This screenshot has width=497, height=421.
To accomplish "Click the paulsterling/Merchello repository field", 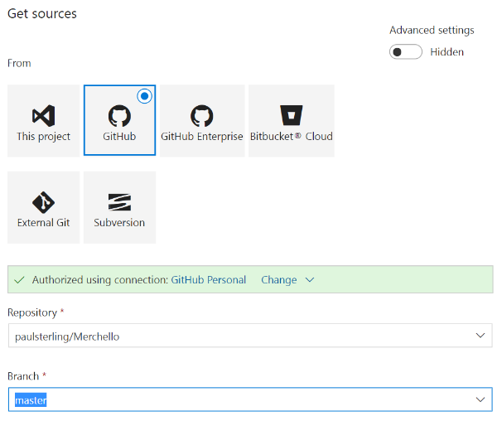I will point(250,336).
